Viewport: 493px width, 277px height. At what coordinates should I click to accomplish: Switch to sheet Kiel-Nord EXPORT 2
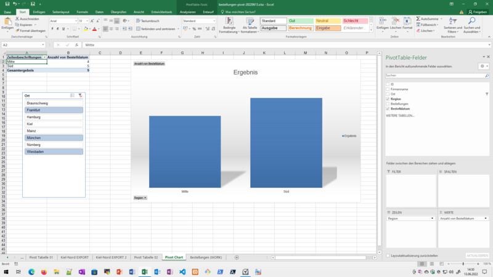(x=111, y=257)
